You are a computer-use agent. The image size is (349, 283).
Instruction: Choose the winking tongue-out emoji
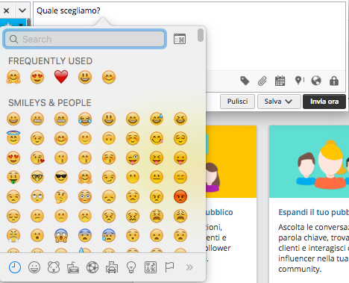[133, 158]
